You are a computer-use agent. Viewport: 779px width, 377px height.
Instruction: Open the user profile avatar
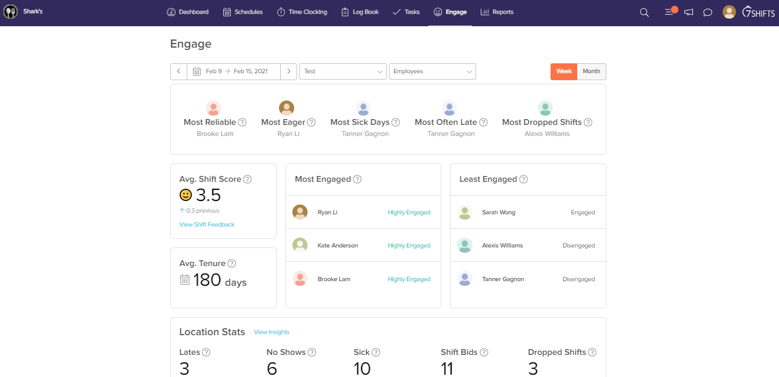click(729, 12)
